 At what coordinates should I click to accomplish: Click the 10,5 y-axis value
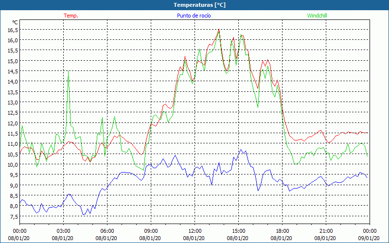click(x=13, y=154)
